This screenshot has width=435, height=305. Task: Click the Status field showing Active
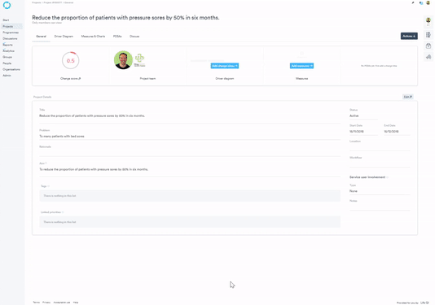pos(363,115)
